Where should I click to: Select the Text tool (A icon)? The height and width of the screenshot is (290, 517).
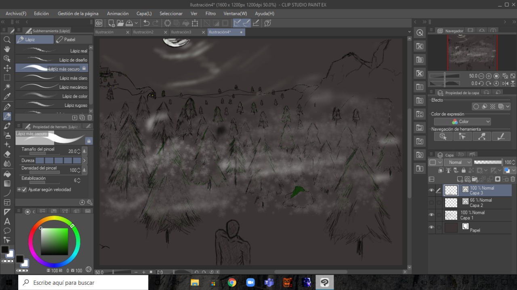tap(7, 221)
